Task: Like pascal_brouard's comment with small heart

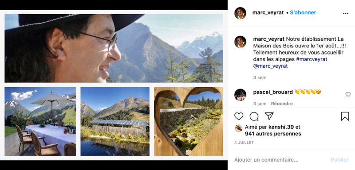Action: coord(348,95)
